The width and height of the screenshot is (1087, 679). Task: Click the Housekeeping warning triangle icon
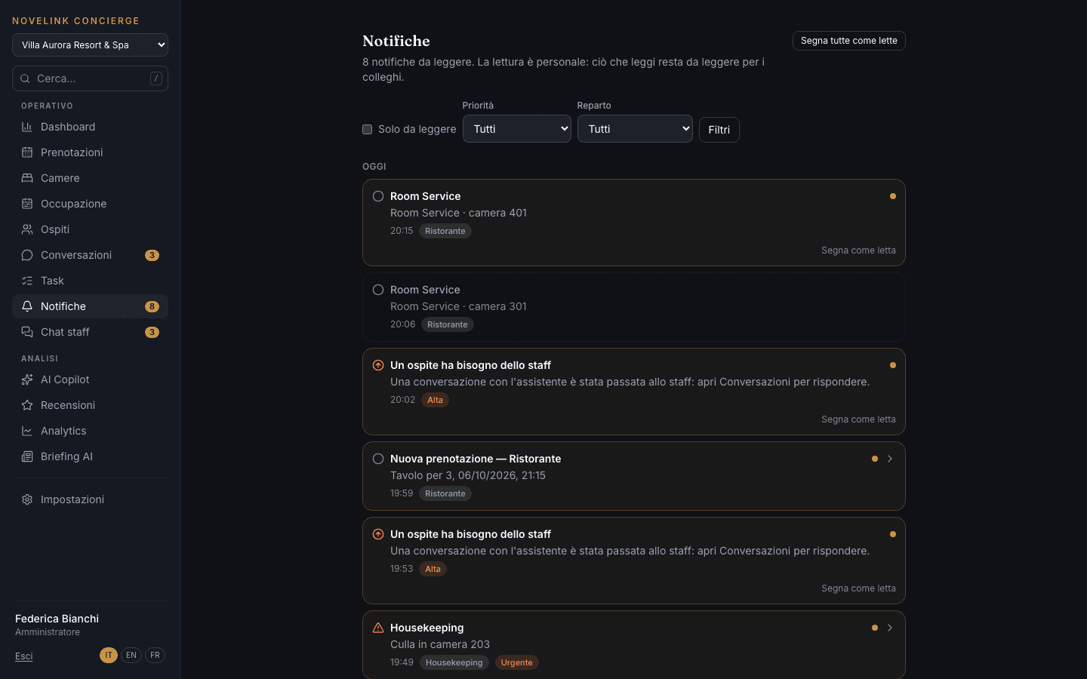(378, 628)
